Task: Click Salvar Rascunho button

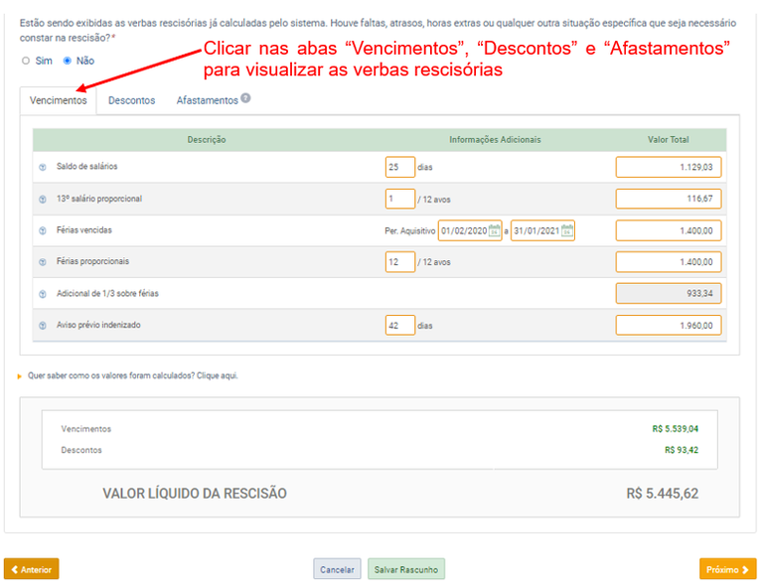Action: [406, 569]
